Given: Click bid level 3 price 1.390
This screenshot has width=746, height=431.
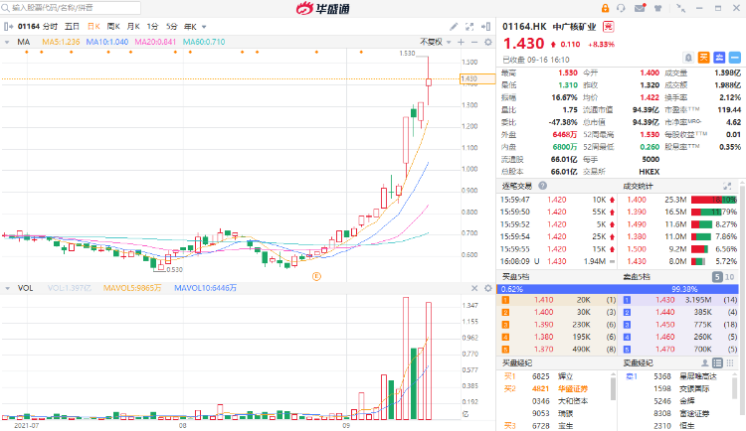Looking at the screenshot, I should [543, 325].
